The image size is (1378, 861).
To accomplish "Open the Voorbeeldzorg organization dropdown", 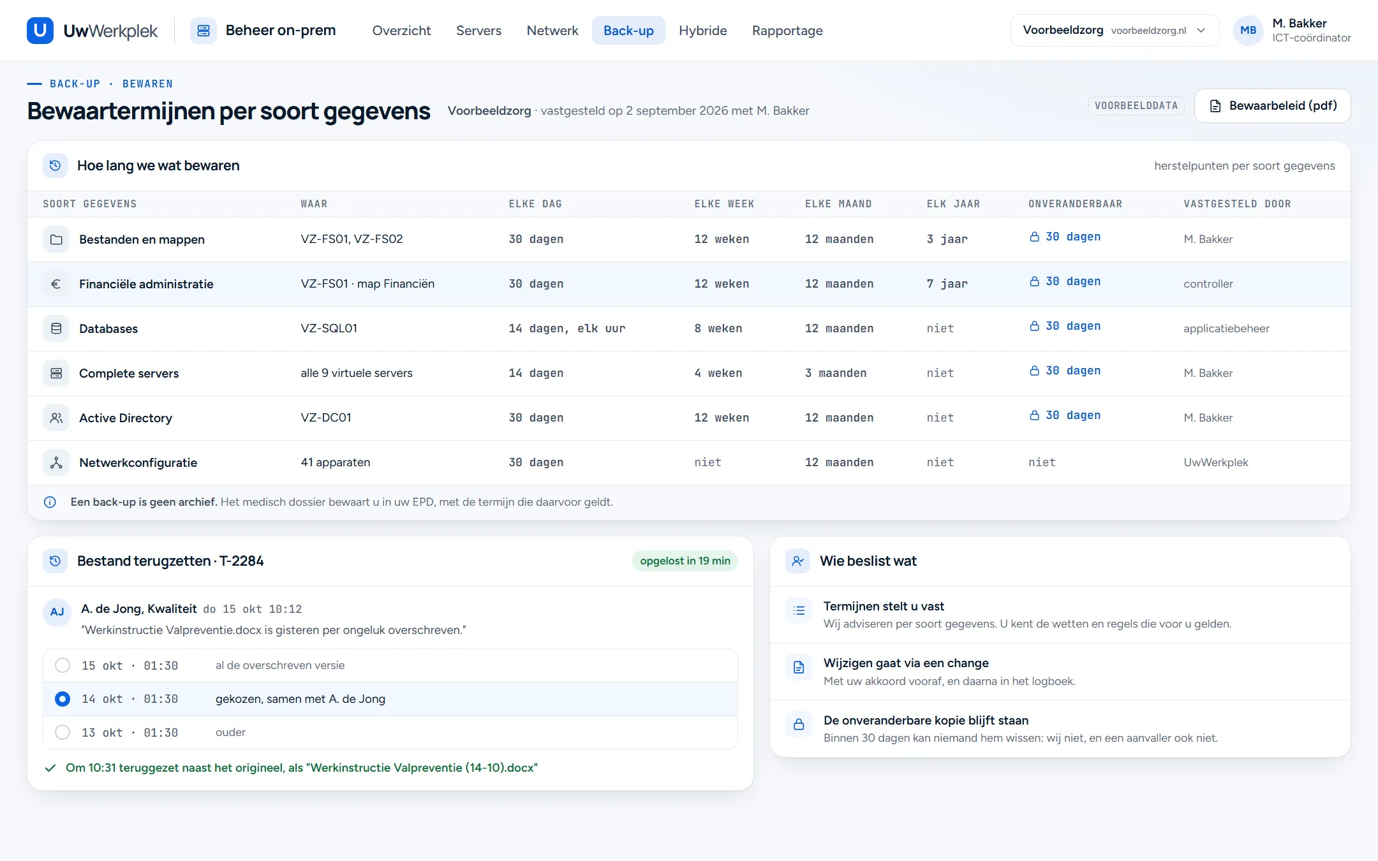I will 1115,30.
